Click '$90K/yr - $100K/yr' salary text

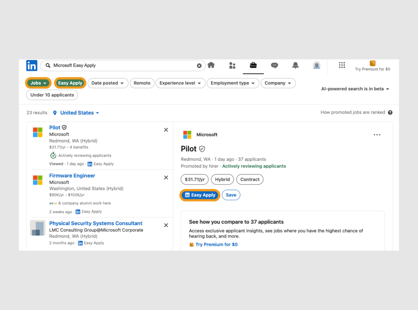(x=67, y=195)
